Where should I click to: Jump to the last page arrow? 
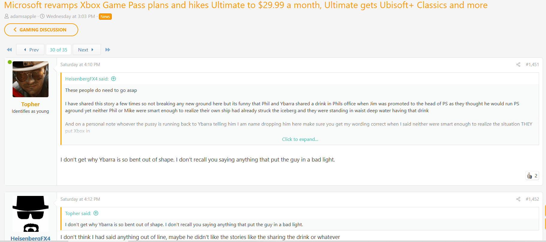pyautogui.click(x=108, y=50)
